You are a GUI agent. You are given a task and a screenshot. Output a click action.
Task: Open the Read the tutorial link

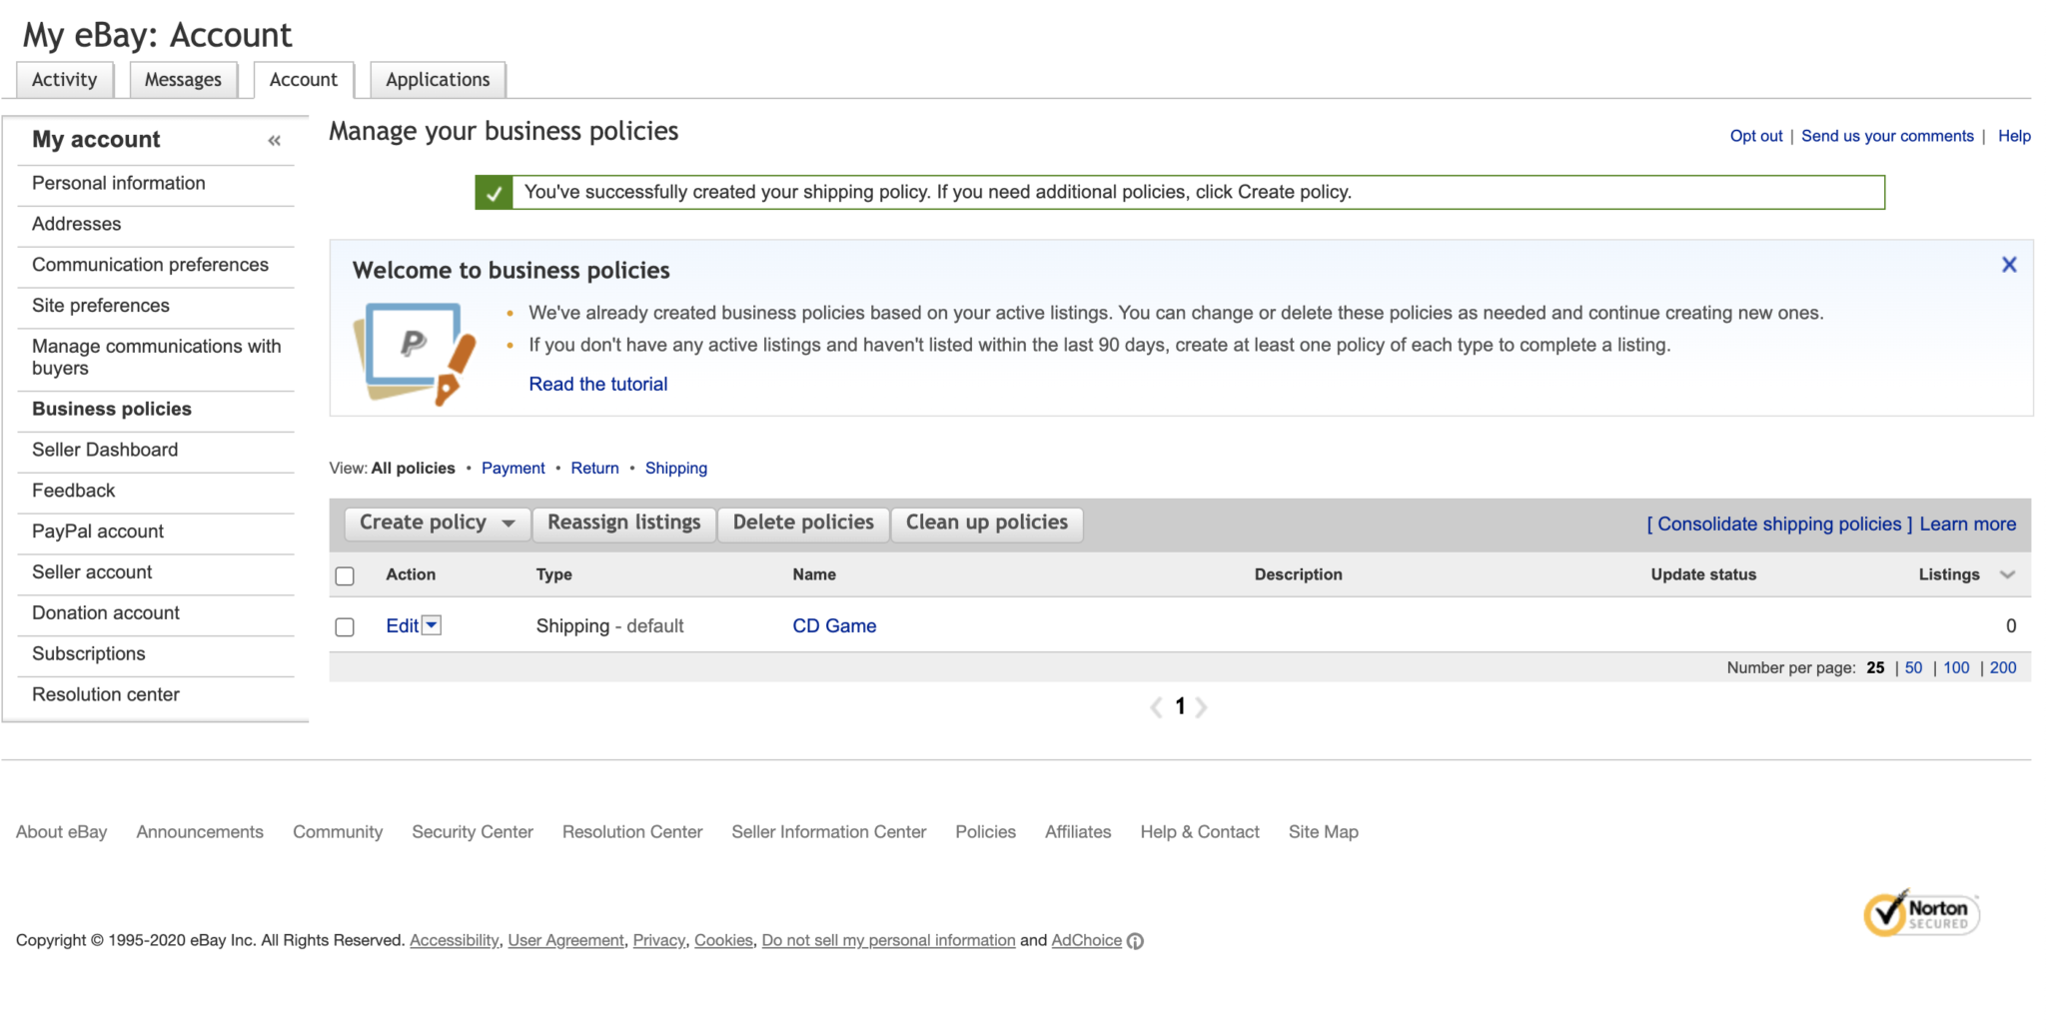pyautogui.click(x=597, y=385)
